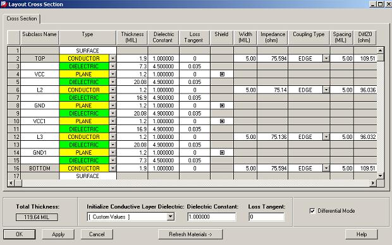The height and width of the screenshot is (245, 392).
Task: Toggle Shield checkbox for GND layer
Action: 222,105
